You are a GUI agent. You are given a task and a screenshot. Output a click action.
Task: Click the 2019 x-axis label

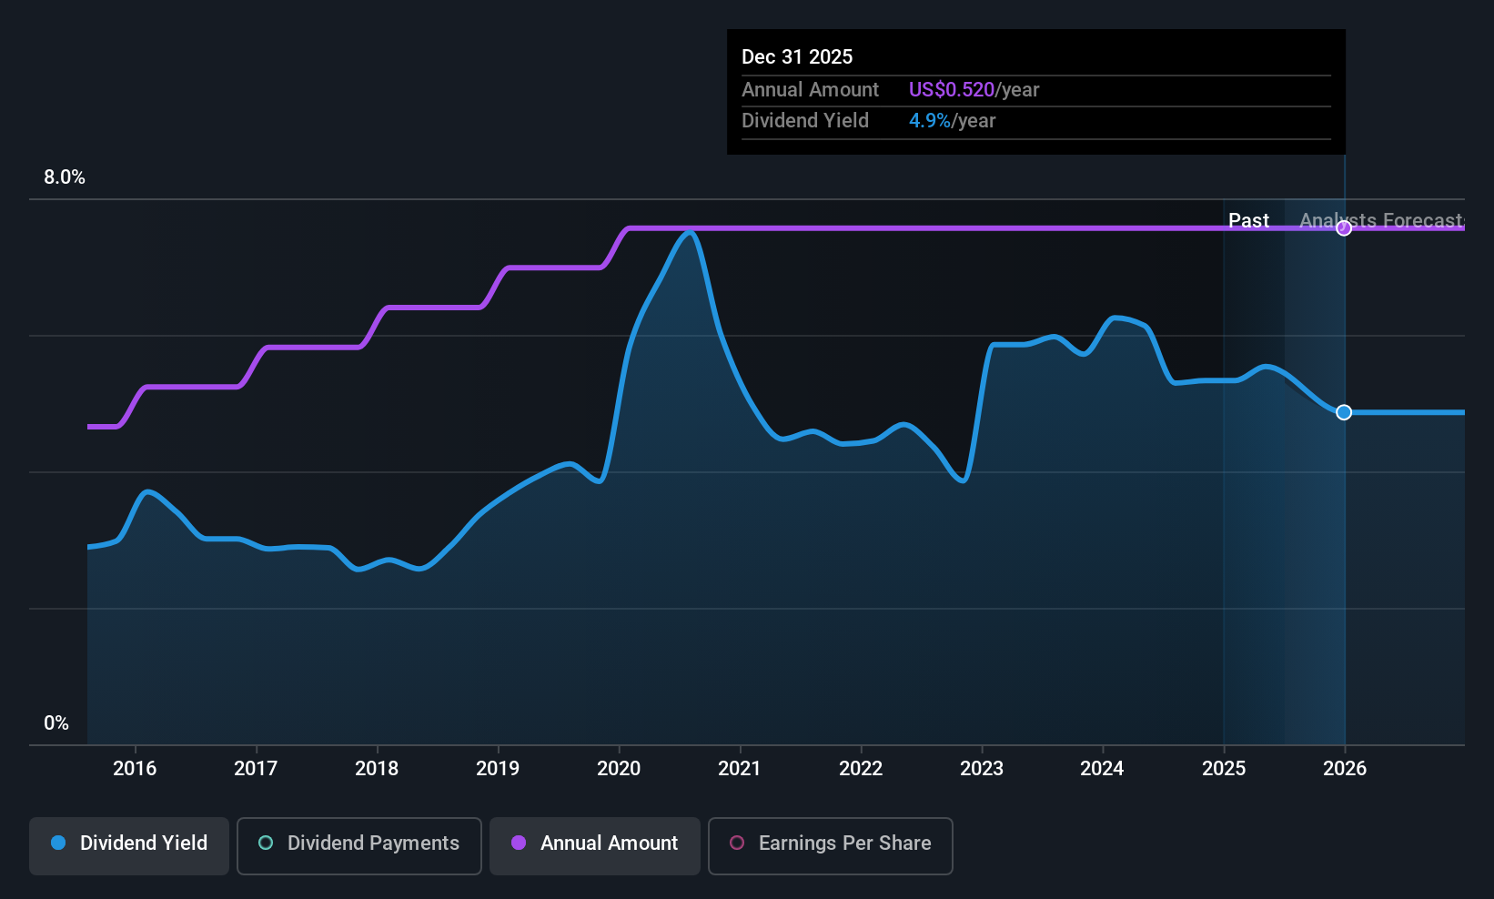click(498, 768)
